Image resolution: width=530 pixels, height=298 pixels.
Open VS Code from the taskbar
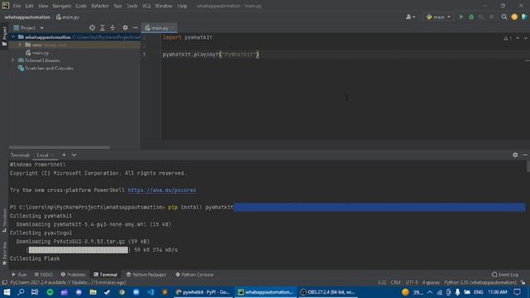pyautogui.click(x=151, y=292)
